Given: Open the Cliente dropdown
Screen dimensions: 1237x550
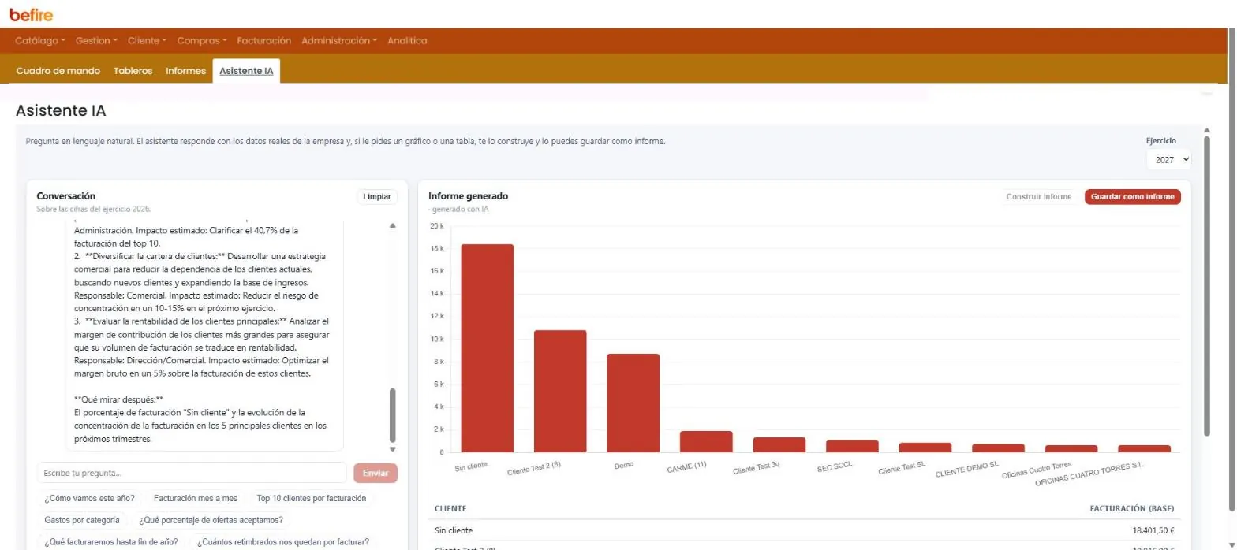Looking at the screenshot, I should point(147,40).
